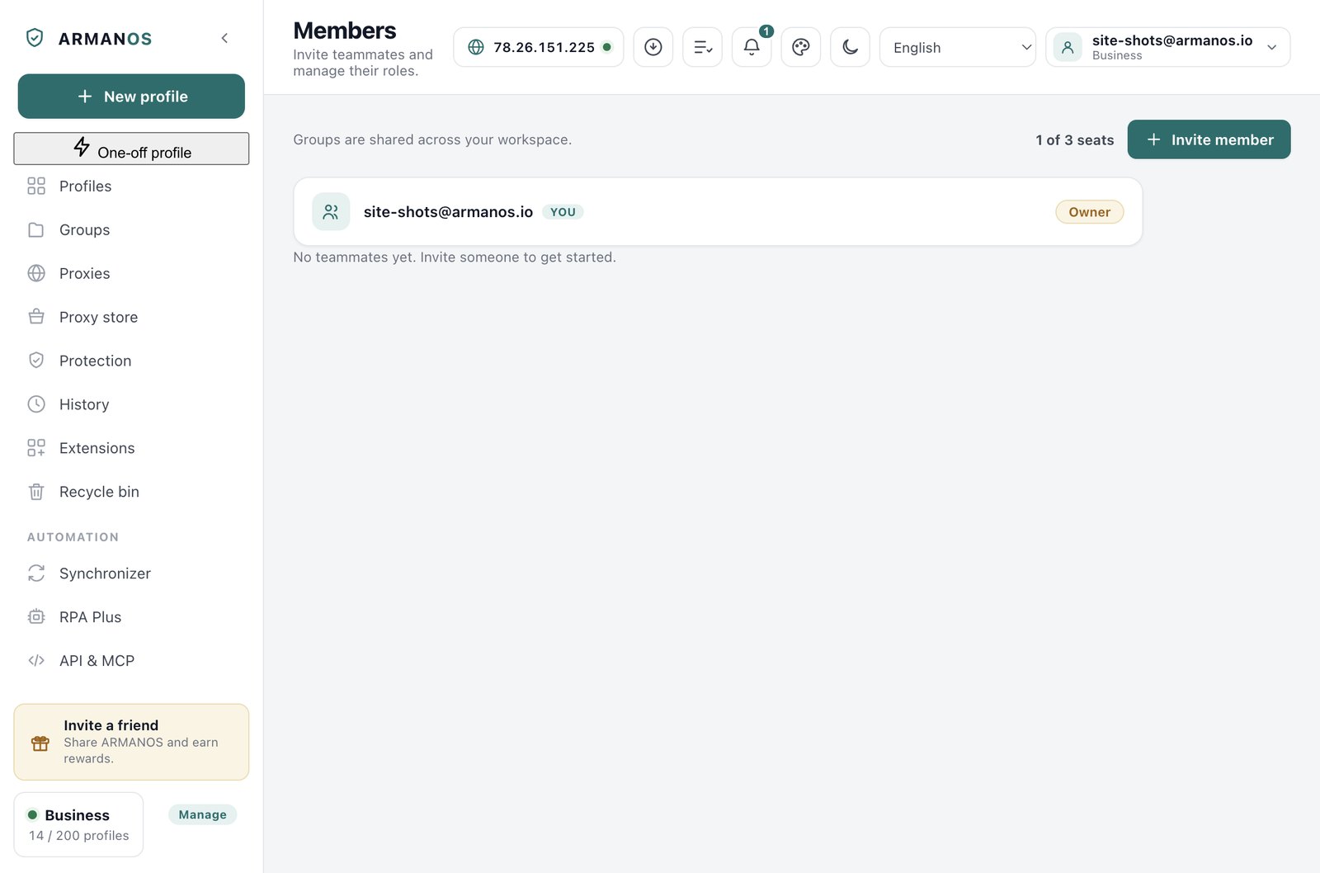1320x873 pixels.
Task: Open notifications via the bell icon
Action: (x=752, y=48)
